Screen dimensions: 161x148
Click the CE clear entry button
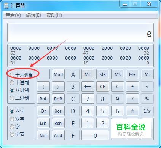click(x=103, y=87)
